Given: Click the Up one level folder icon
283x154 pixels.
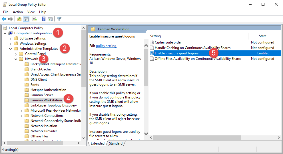Looking at the screenshot, I should click(19, 19).
